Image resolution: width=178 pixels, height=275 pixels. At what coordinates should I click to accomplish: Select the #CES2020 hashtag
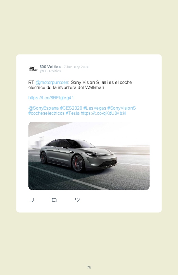[x=71, y=108]
